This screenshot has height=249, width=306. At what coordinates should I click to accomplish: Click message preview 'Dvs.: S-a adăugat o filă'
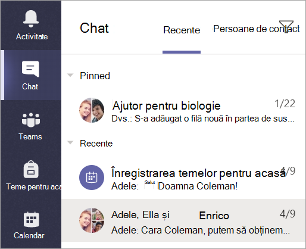tap(203, 119)
